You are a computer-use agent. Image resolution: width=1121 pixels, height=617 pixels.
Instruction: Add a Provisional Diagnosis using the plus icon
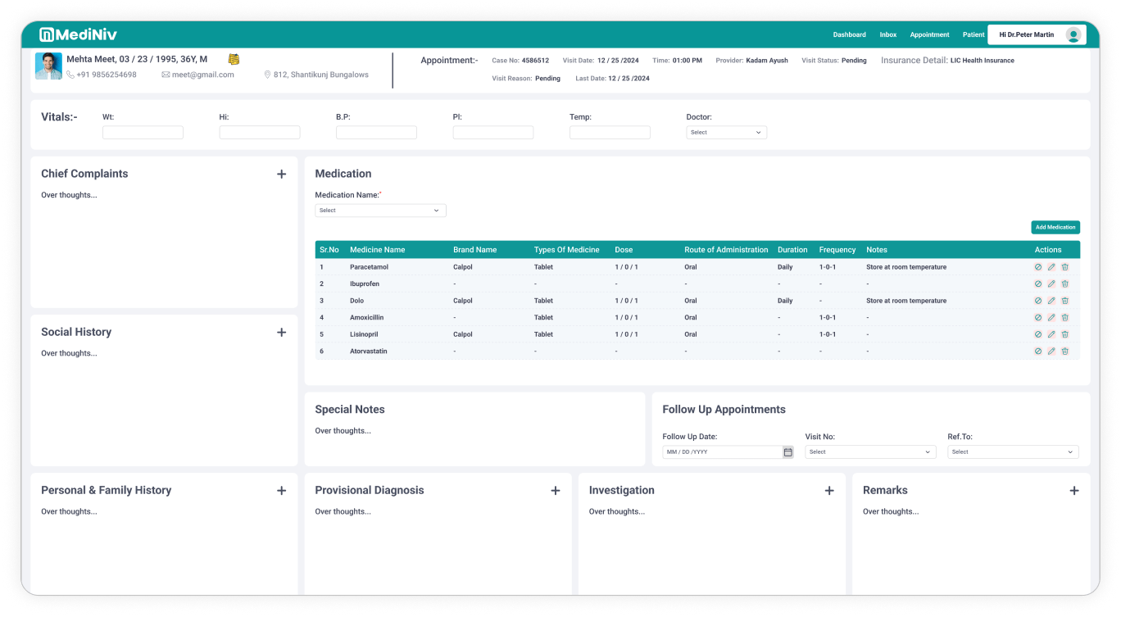tap(555, 491)
